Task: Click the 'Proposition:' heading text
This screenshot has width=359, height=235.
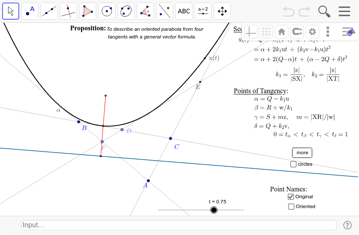Action: tap(88, 28)
